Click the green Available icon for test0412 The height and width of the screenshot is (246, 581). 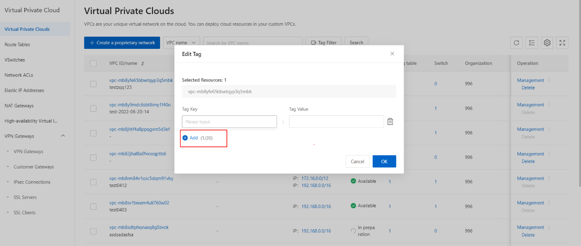(x=353, y=181)
